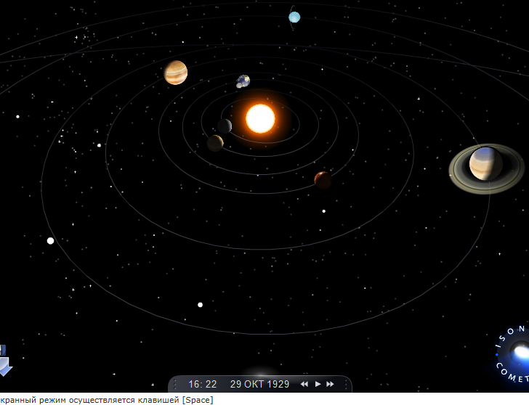This screenshot has width=529, height=405.
Task: Click the fast-forward double-arrow button
Action: click(330, 384)
